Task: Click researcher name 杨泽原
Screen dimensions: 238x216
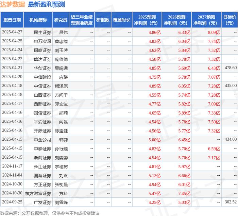Action: (x=61, y=86)
